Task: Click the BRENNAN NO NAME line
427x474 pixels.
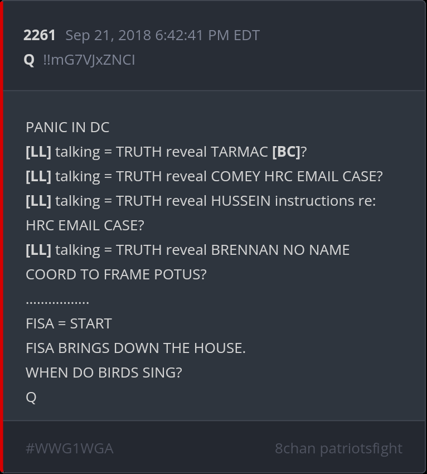Action: [x=280, y=250]
